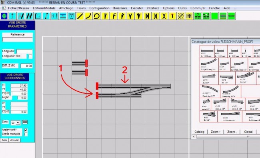Select the curved track tool
Image resolution: width=260 pixels, height=158 pixels.
pos(88,16)
